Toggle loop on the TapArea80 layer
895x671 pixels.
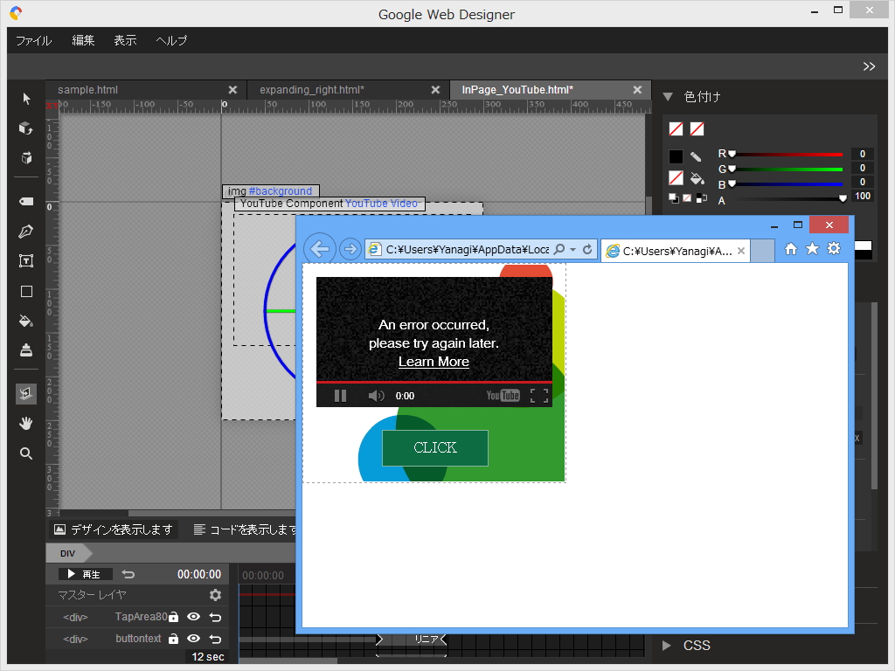[x=215, y=617]
